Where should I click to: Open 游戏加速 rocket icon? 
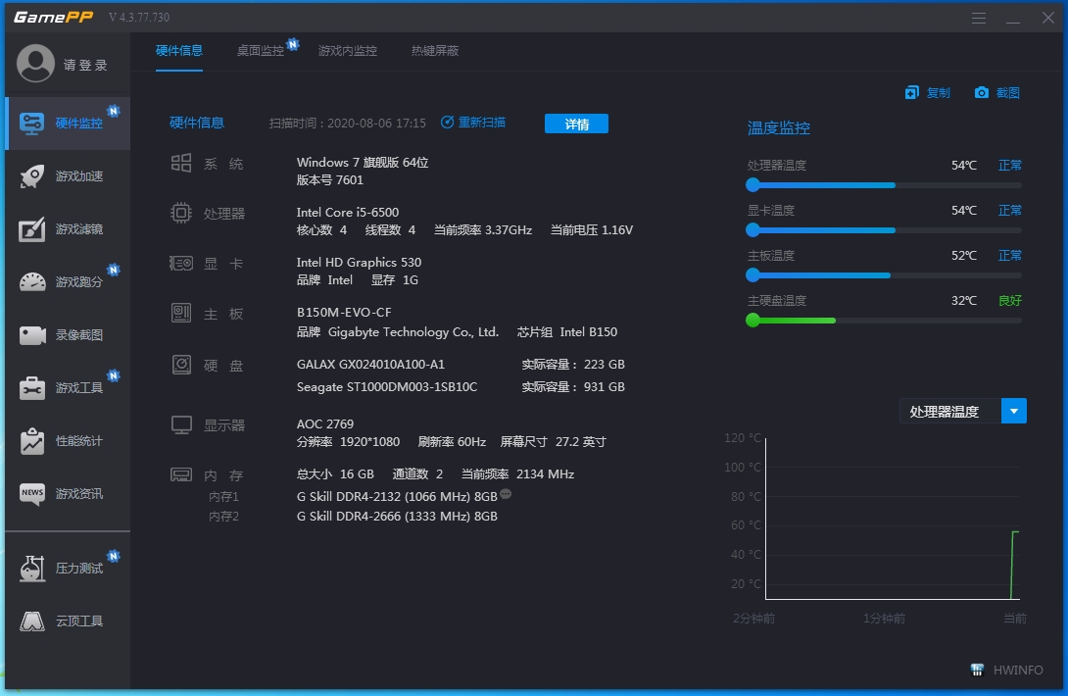click(32, 176)
